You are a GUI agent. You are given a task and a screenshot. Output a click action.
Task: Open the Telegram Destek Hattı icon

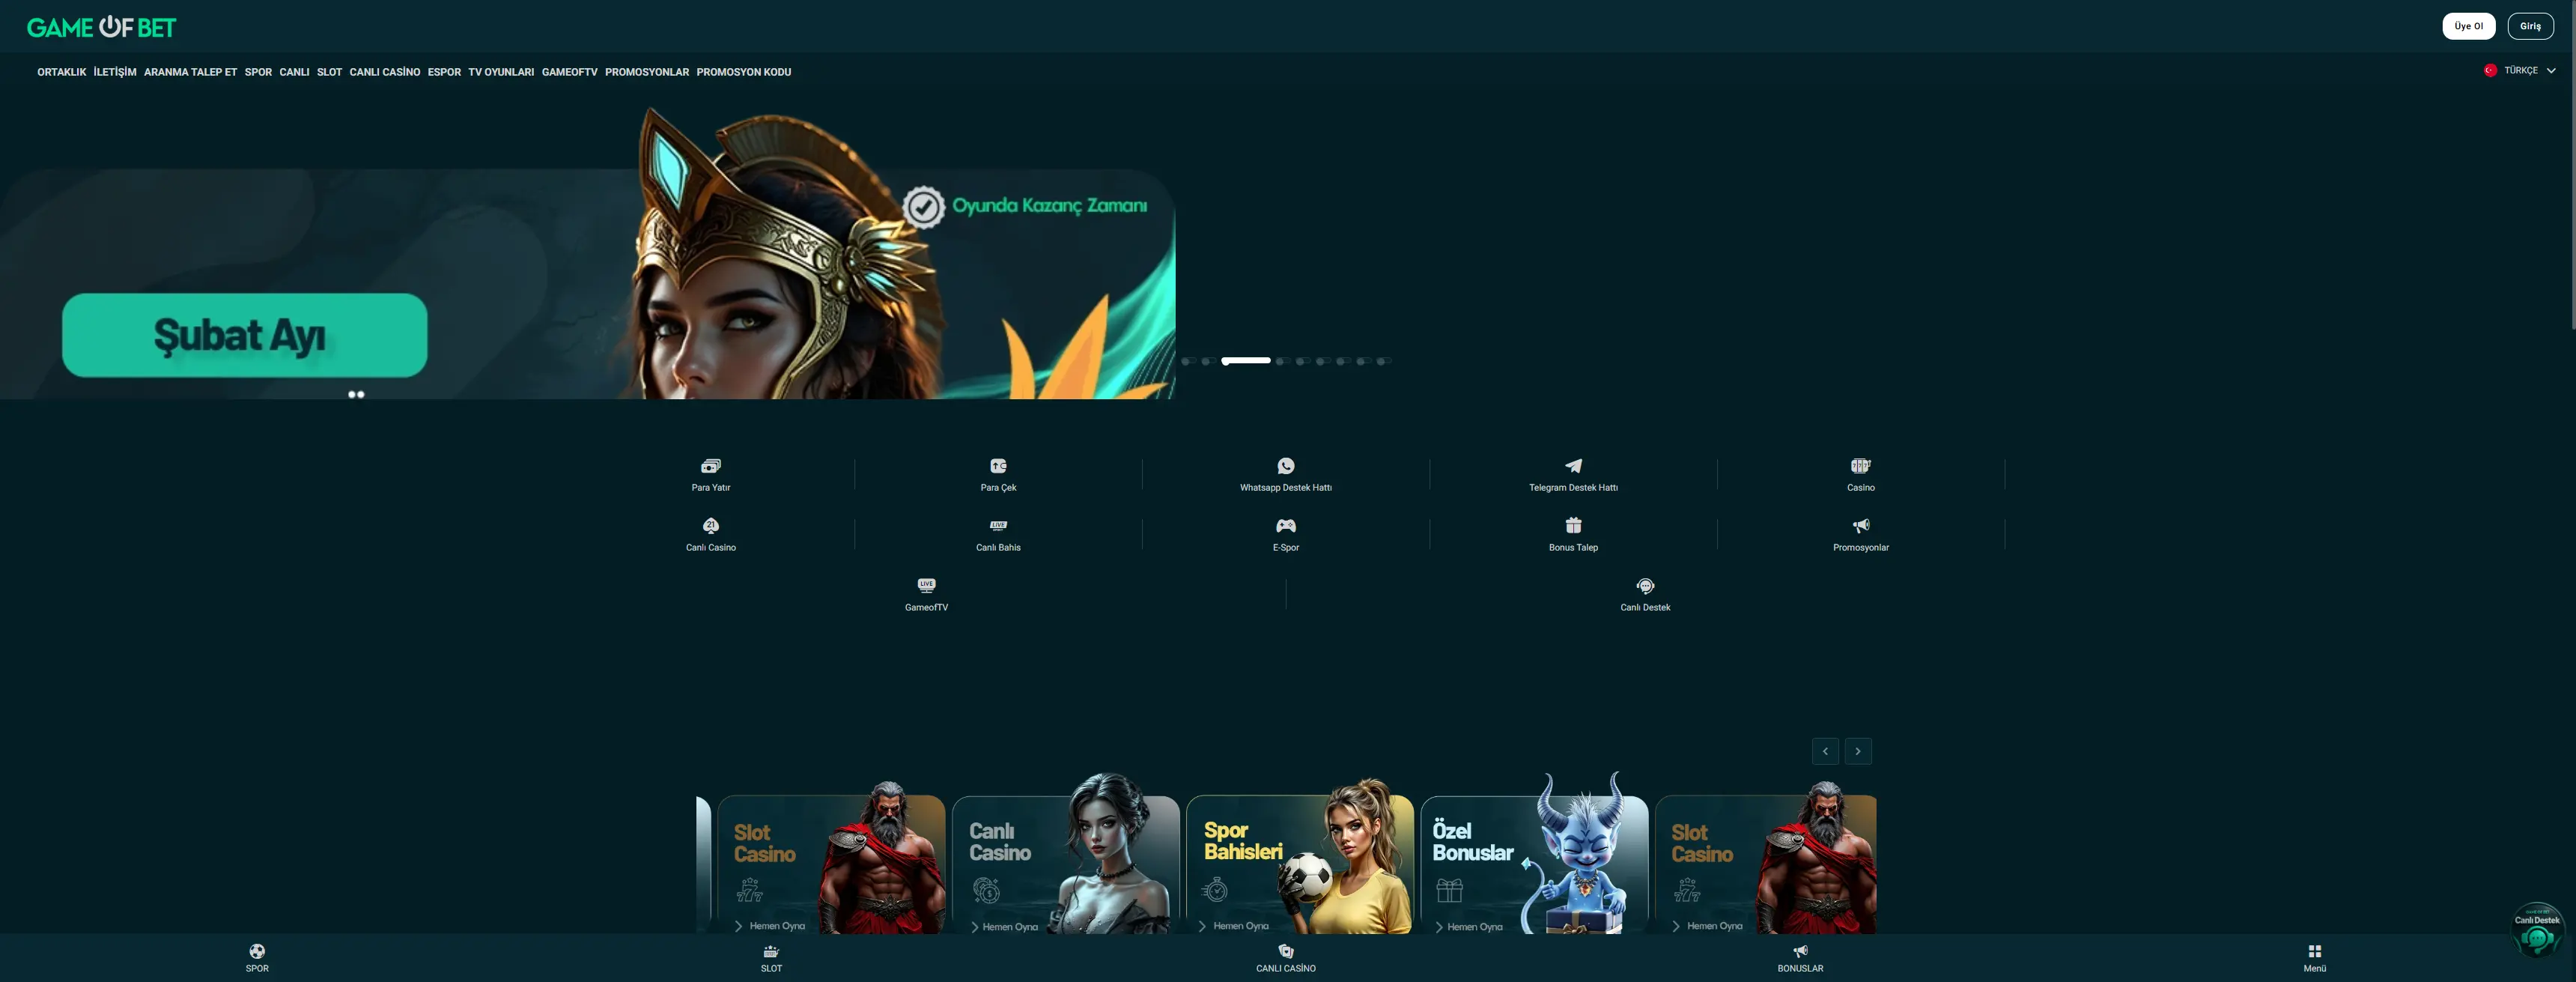pos(1572,466)
